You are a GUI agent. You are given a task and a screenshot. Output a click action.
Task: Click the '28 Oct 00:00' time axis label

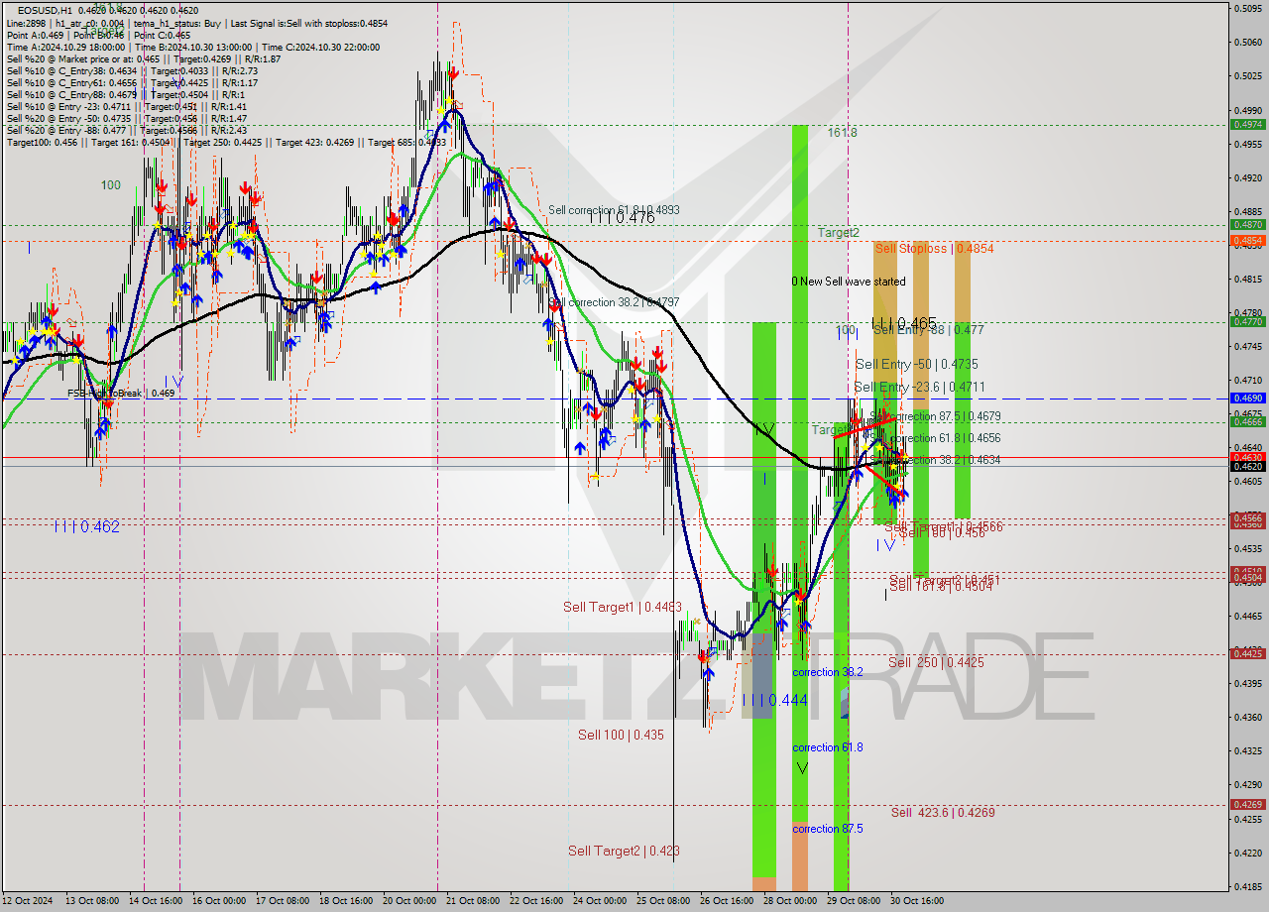(x=790, y=901)
